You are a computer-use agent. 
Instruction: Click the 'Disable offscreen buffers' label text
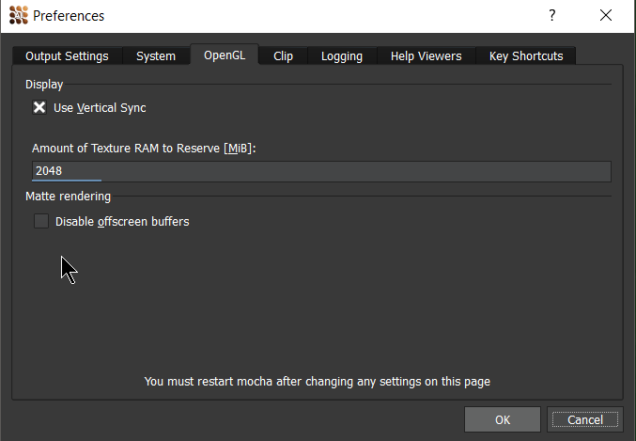click(x=122, y=222)
